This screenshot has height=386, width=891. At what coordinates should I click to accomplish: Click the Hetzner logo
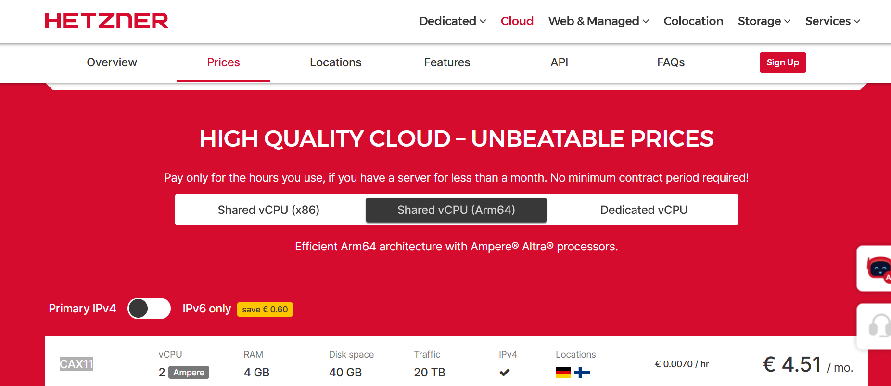pyautogui.click(x=107, y=21)
